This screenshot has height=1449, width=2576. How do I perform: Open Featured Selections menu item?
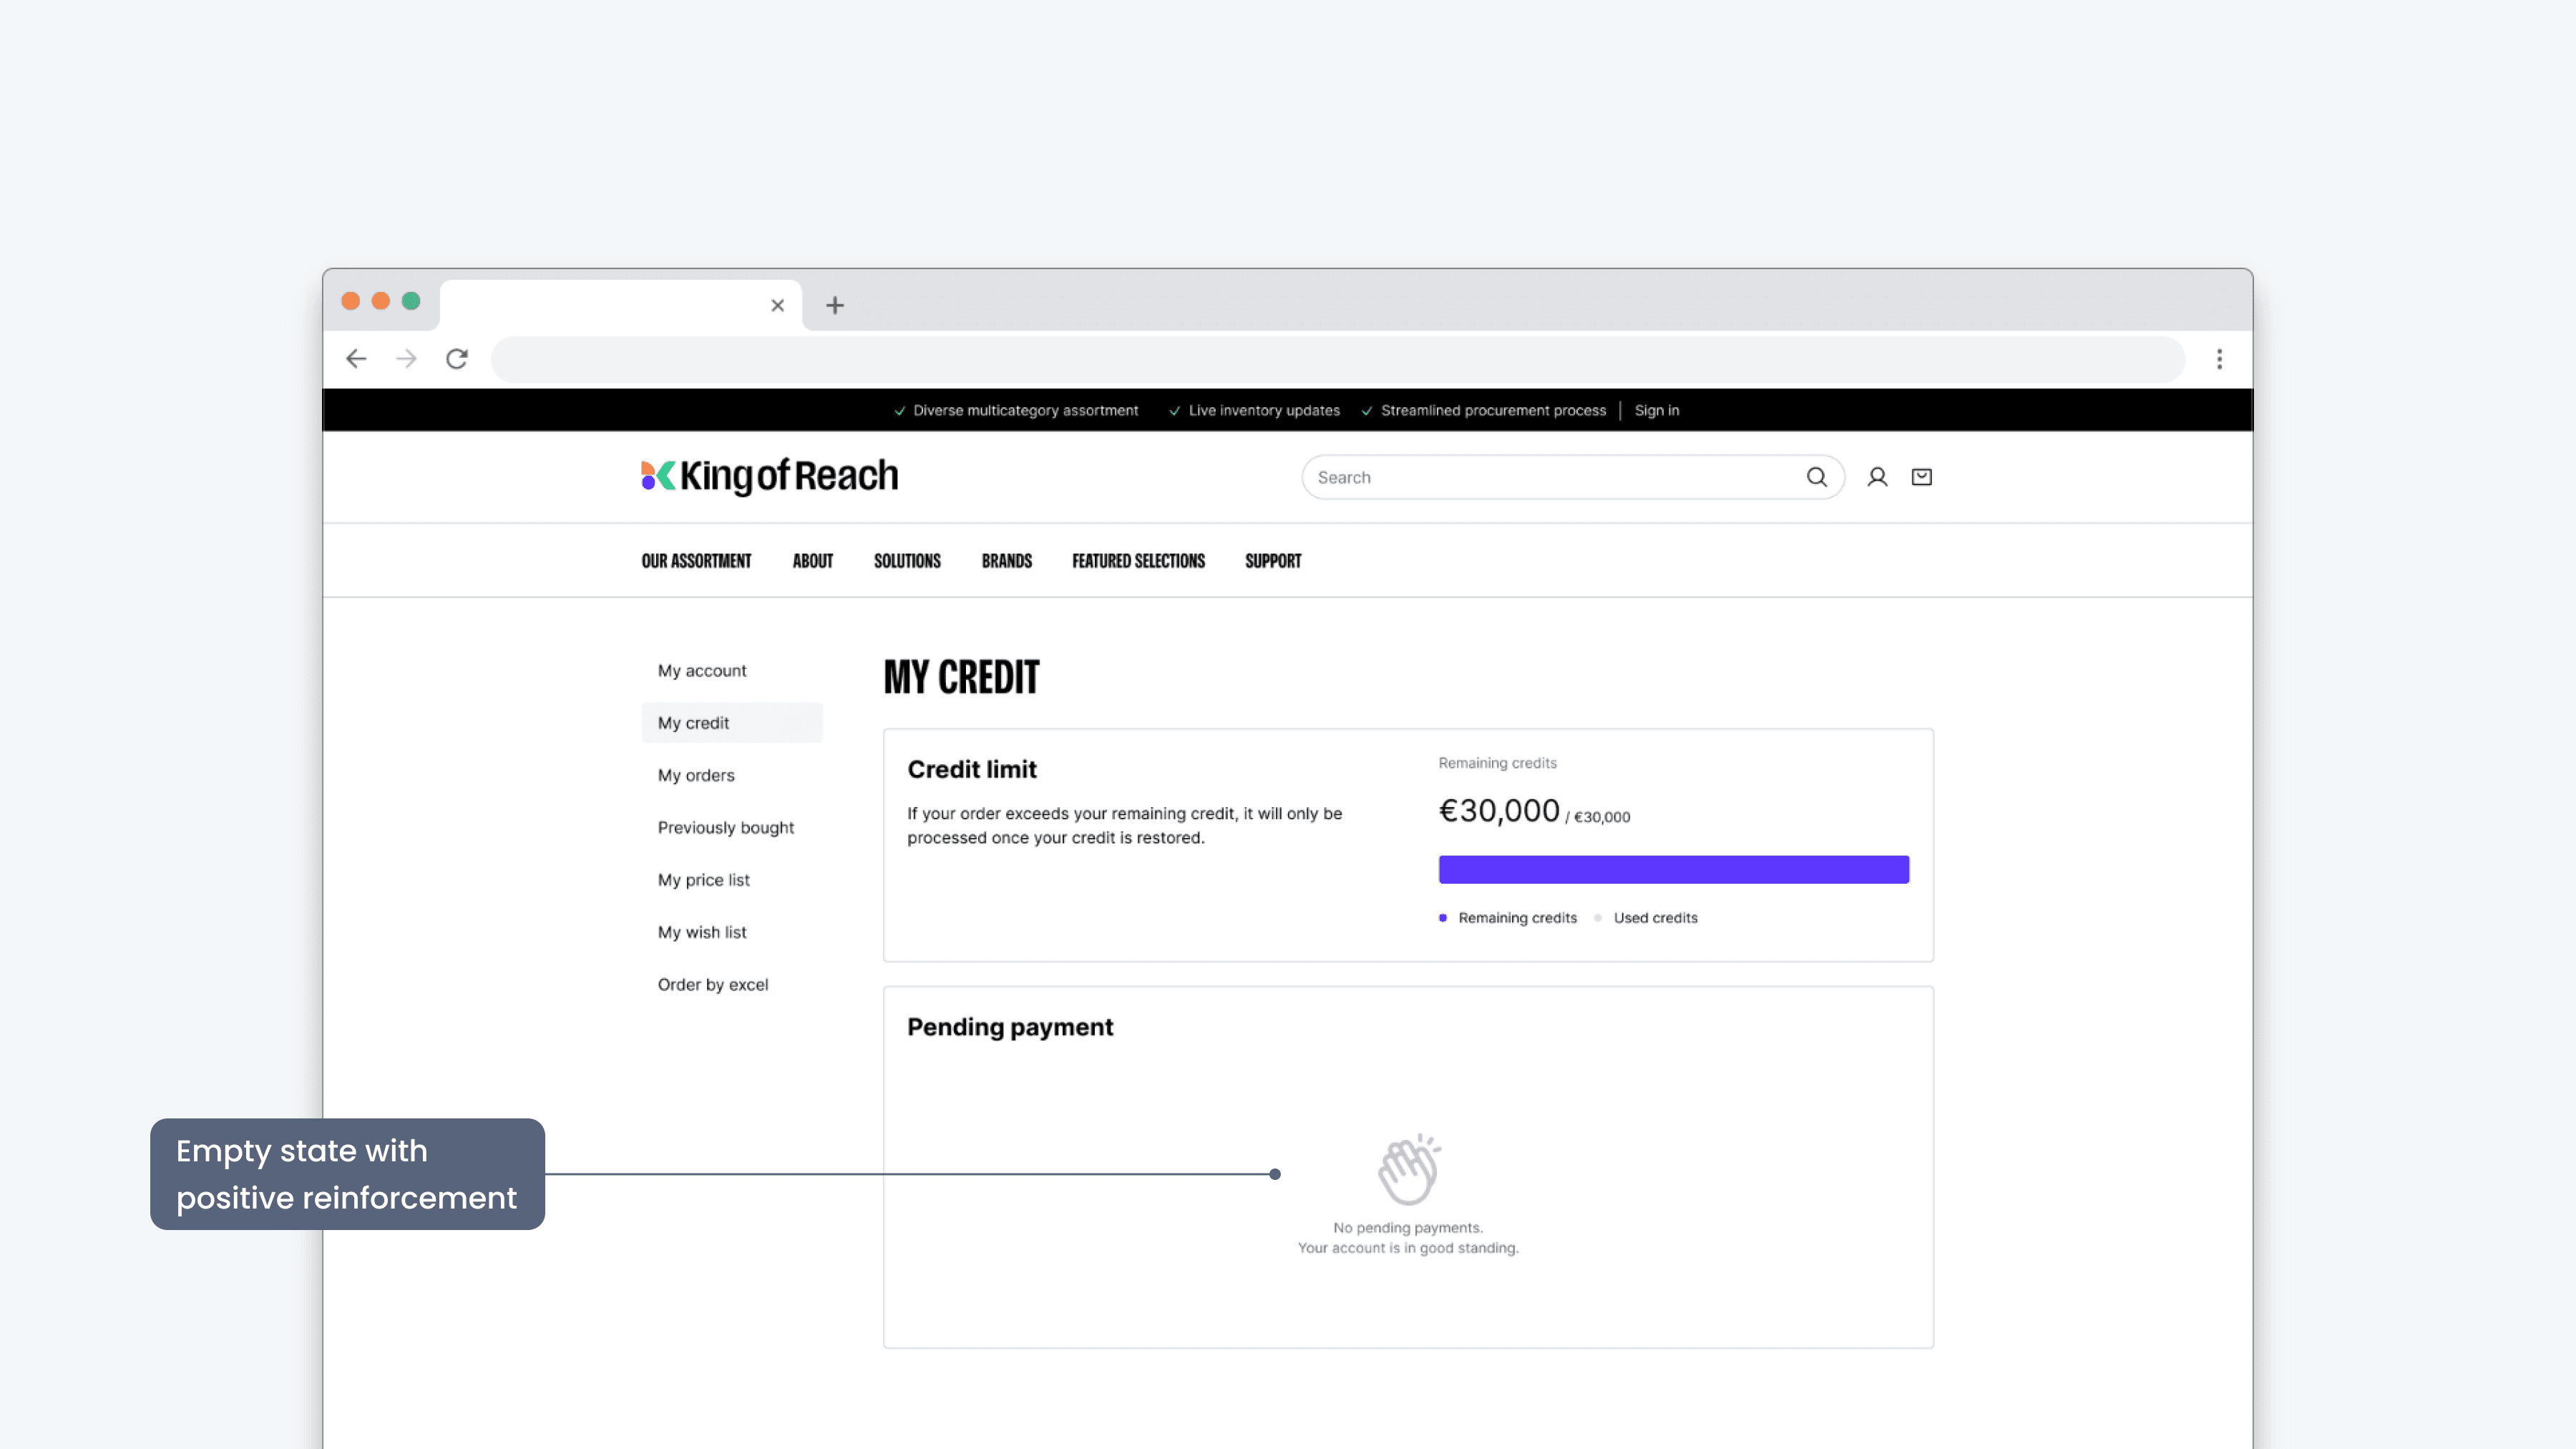point(1138,561)
